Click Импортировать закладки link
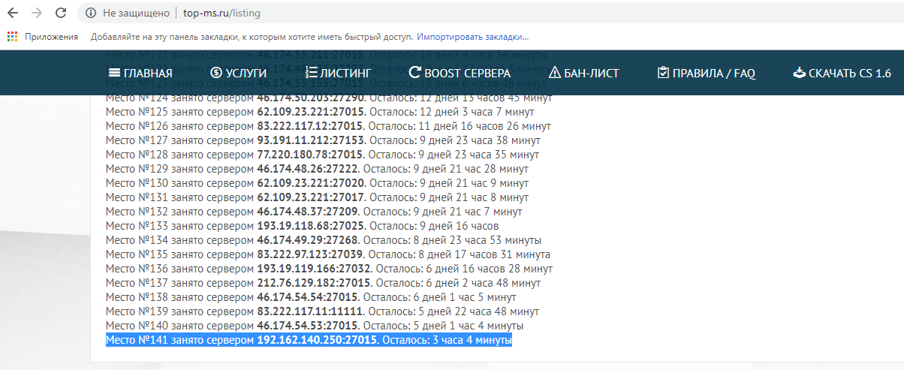The image size is (904, 370). pos(473,36)
